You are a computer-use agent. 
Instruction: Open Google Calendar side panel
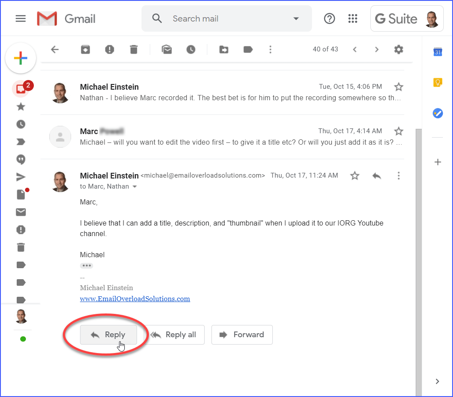(x=438, y=52)
